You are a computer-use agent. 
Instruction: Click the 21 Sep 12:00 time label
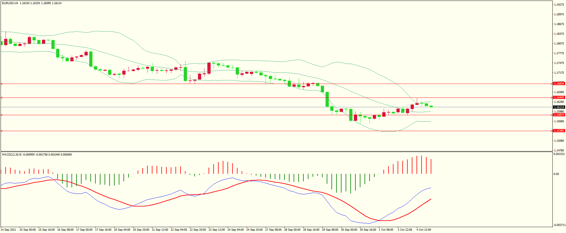(x=160, y=230)
